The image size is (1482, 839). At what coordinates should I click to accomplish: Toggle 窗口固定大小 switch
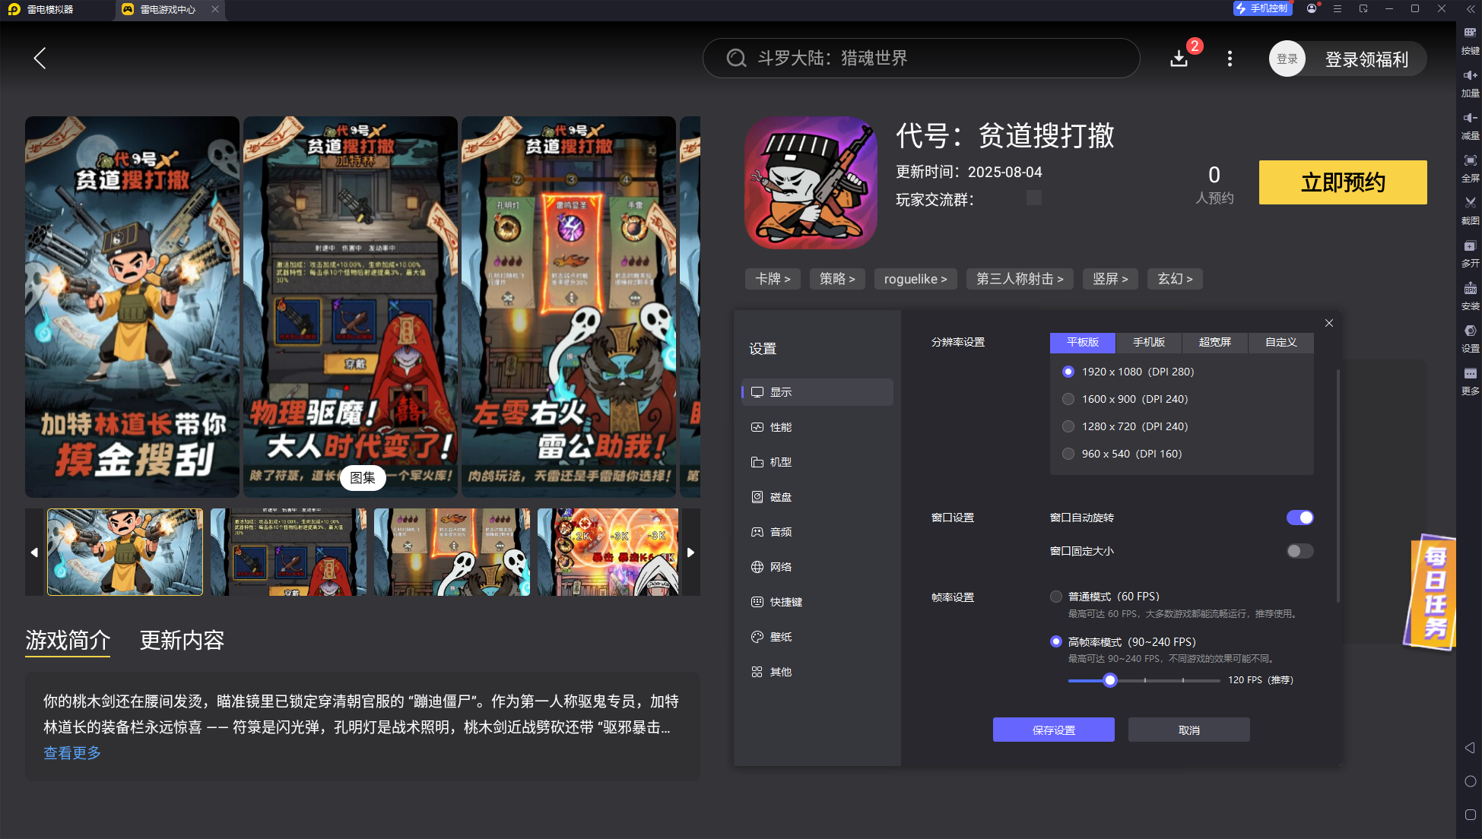[x=1300, y=551]
